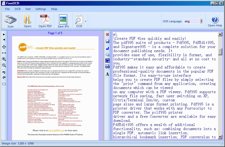Minimize the FreeOCR window
225x147 pixels.
coord(213,3)
